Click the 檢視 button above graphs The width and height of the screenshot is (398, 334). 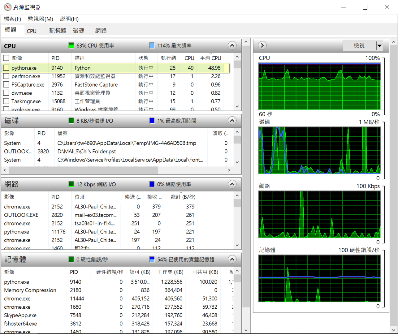pos(359,46)
